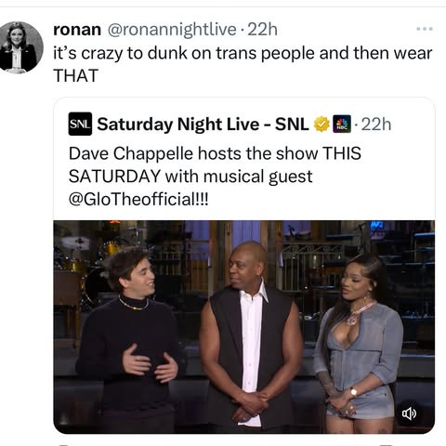Click the person in the black turtleneck
The height and width of the screenshot is (446, 446).
(130, 341)
